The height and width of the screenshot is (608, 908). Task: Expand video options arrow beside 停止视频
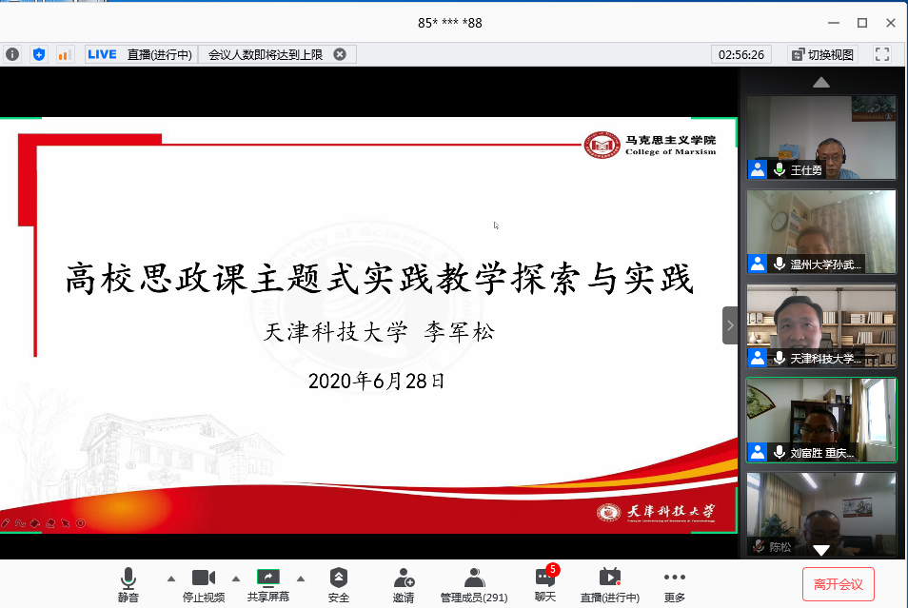pyautogui.click(x=236, y=578)
